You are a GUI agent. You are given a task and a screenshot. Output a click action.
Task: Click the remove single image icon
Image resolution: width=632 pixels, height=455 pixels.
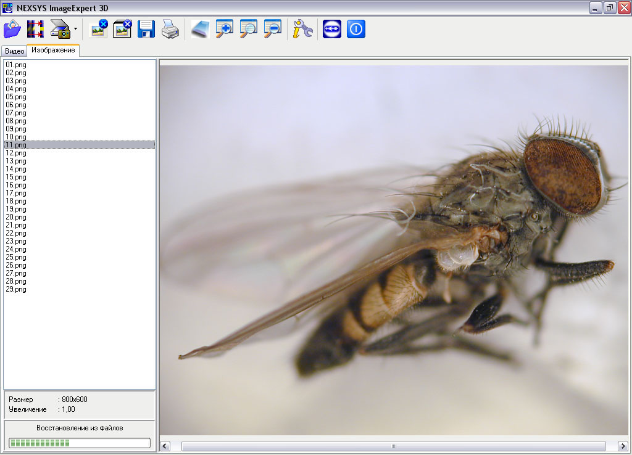99,29
